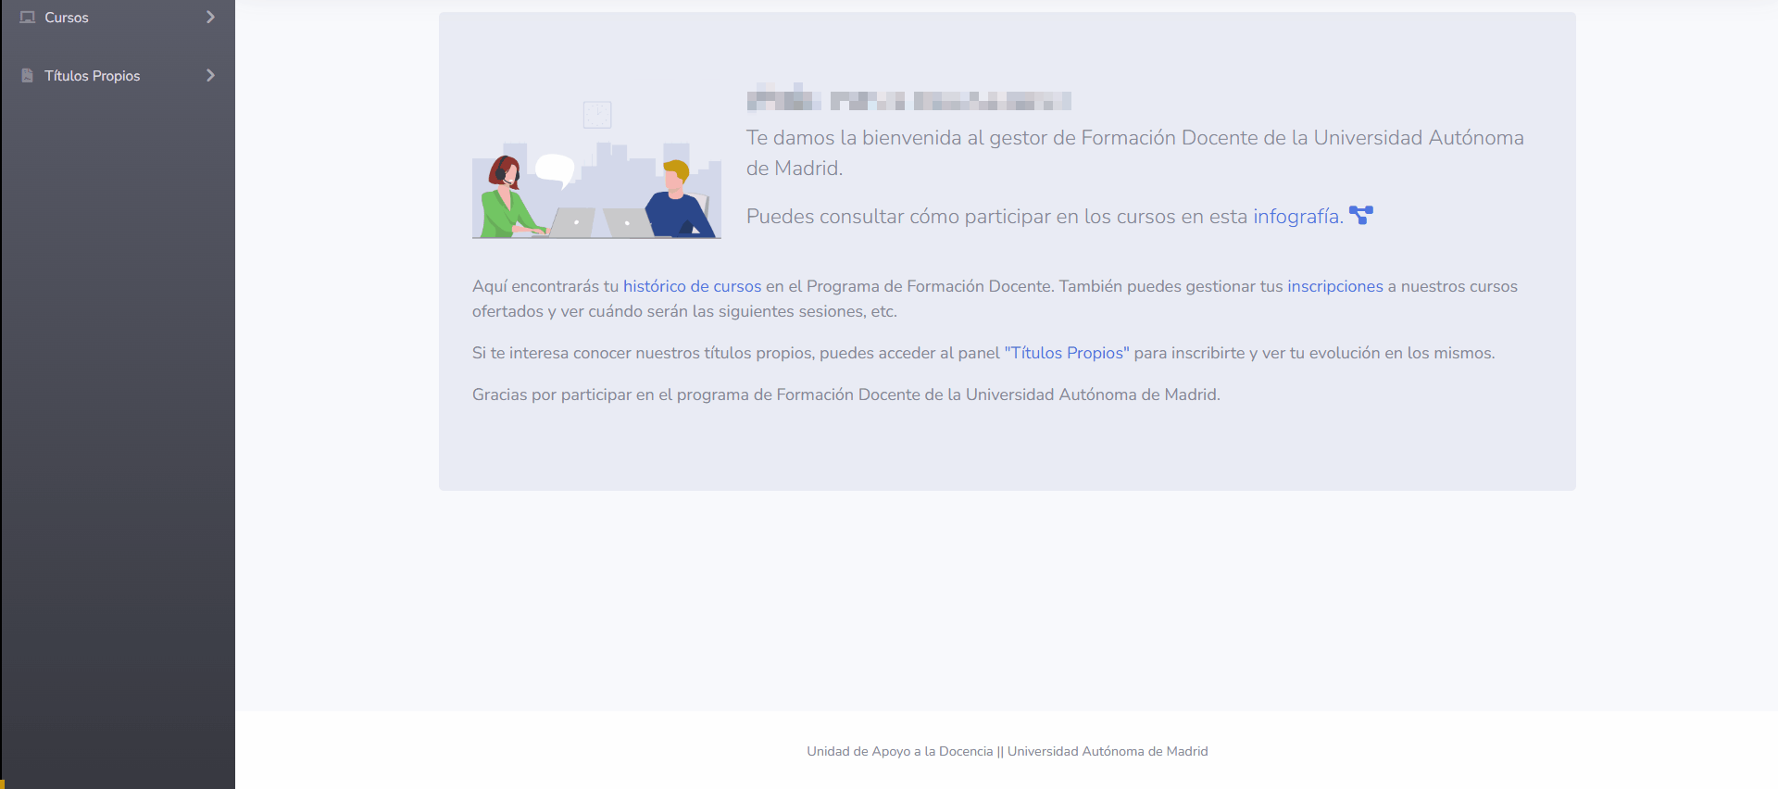The image size is (1778, 789).
Task: Open the infografía link
Action: [x=1297, y=217]
